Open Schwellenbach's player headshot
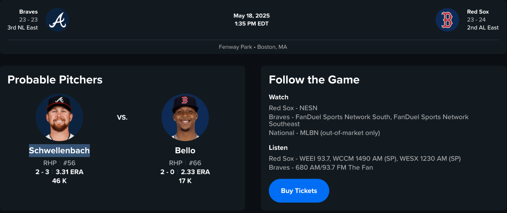 click(59, 117)
